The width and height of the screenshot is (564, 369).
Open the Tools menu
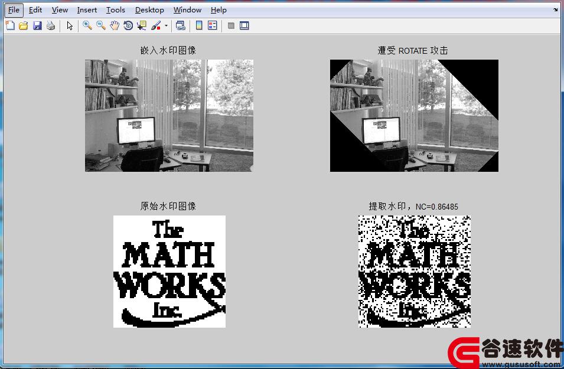(x=116, y=10)
